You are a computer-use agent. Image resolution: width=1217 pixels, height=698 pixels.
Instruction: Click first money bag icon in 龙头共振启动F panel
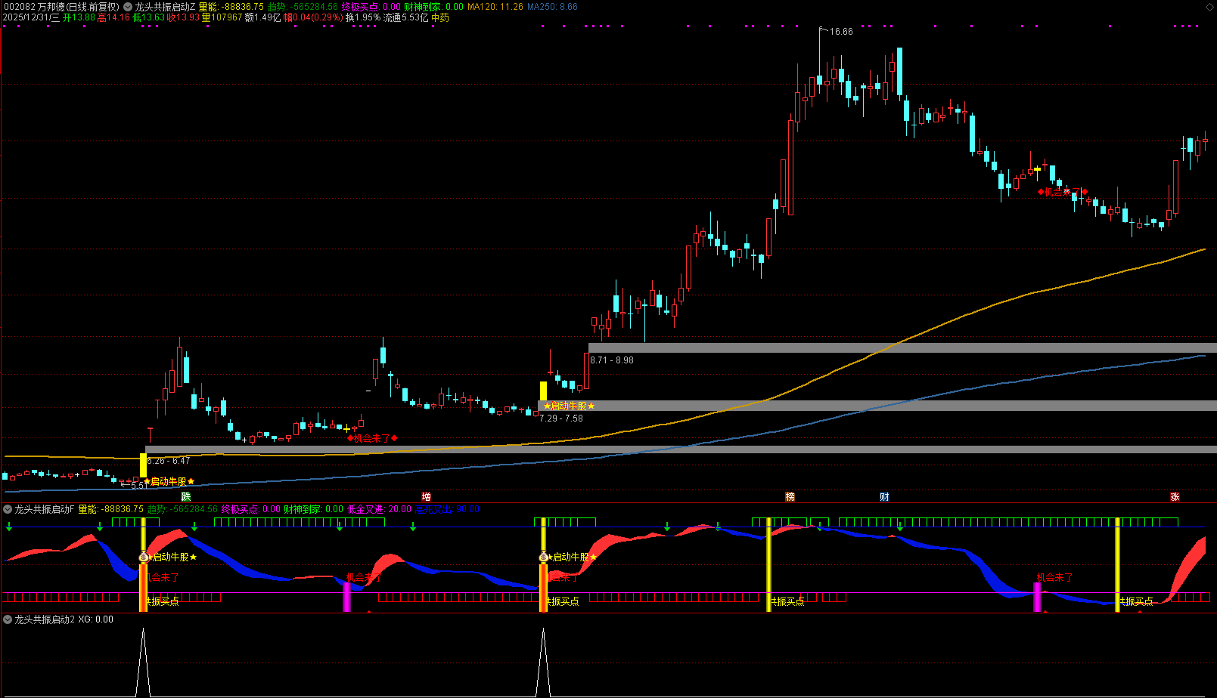144,557
